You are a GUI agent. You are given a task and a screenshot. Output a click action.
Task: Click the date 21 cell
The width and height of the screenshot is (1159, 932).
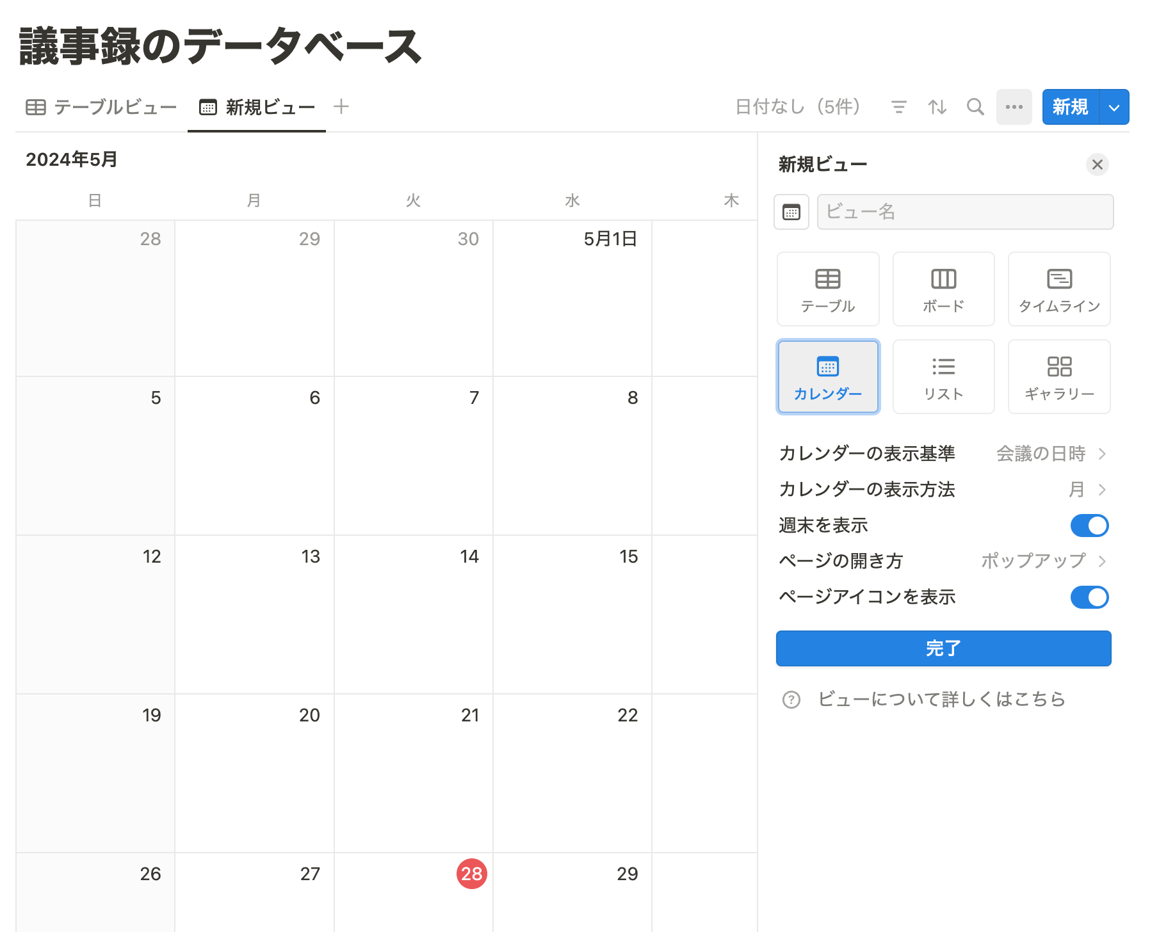click(x=414, y=773)
